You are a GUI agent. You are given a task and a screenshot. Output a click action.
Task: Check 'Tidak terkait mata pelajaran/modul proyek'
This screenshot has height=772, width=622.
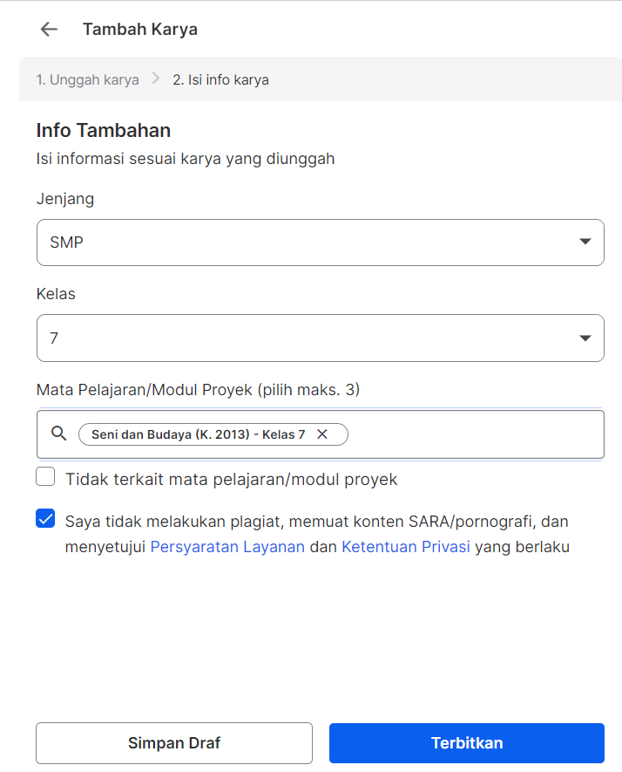click(44, 476)
